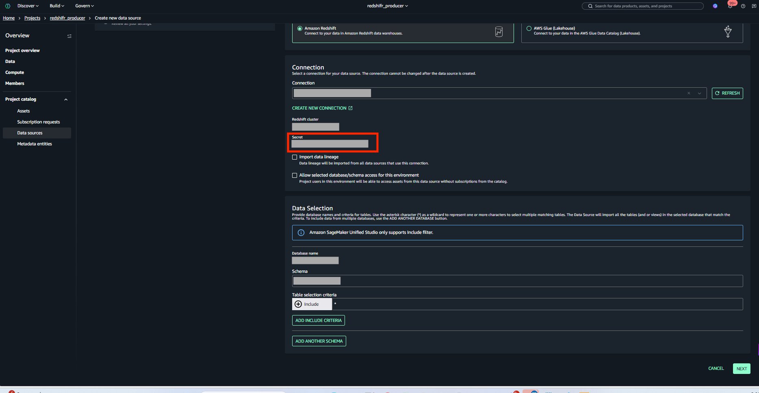Screen dimensions: 759x393
Task: Select Data sources in the sidebar
Action: pos(37,133)
